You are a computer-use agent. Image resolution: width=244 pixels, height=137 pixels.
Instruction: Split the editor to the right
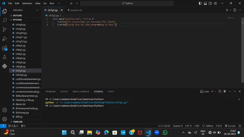coord(235,10)
